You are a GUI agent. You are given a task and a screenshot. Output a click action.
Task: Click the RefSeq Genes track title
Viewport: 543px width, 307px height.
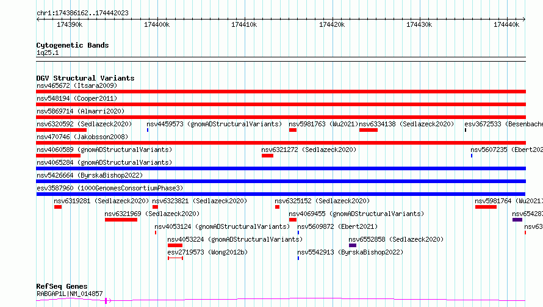pyautogui.click(x=62, y=286)
